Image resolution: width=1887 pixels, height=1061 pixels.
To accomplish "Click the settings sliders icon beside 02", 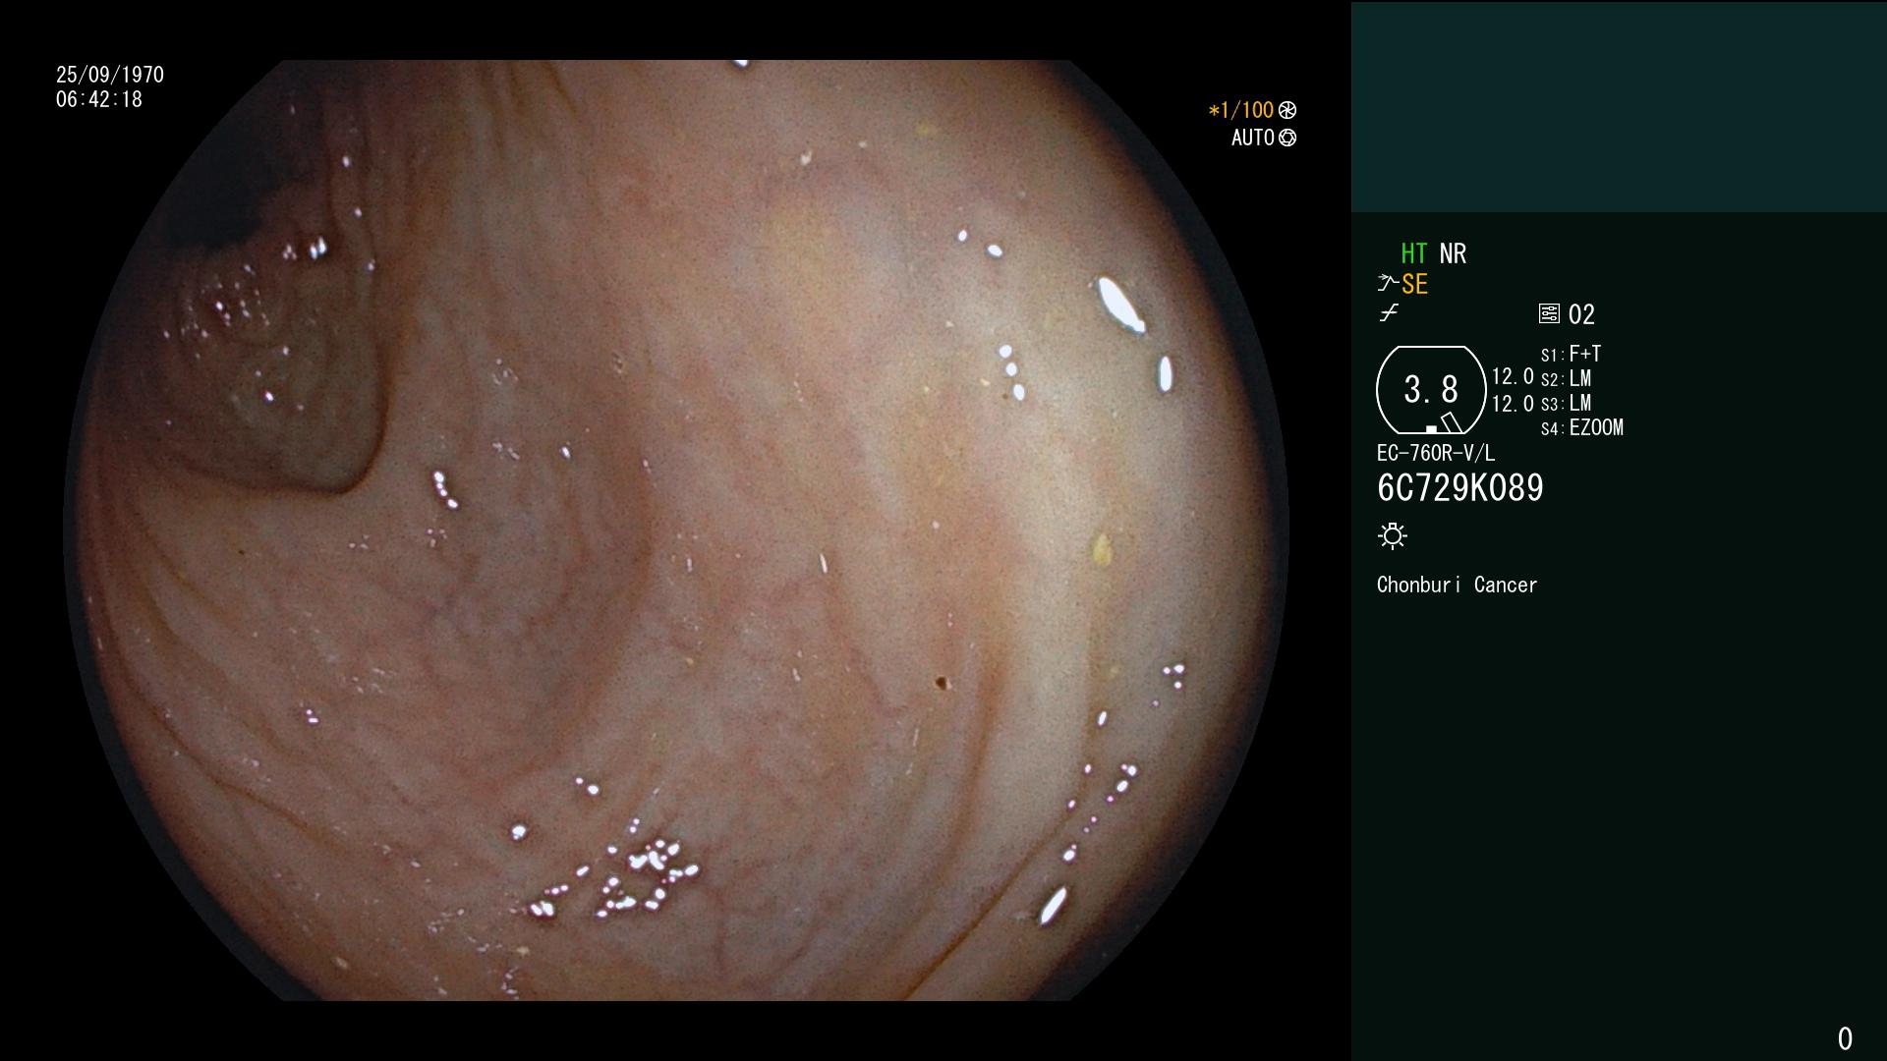I will [1549, 313].
